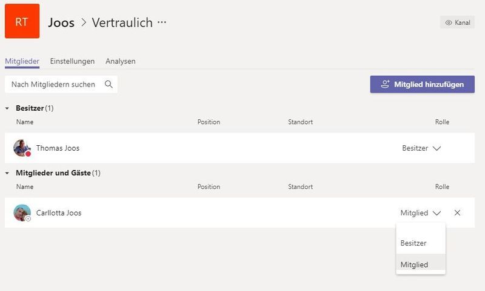Collapse the Besitzer section

7,108
